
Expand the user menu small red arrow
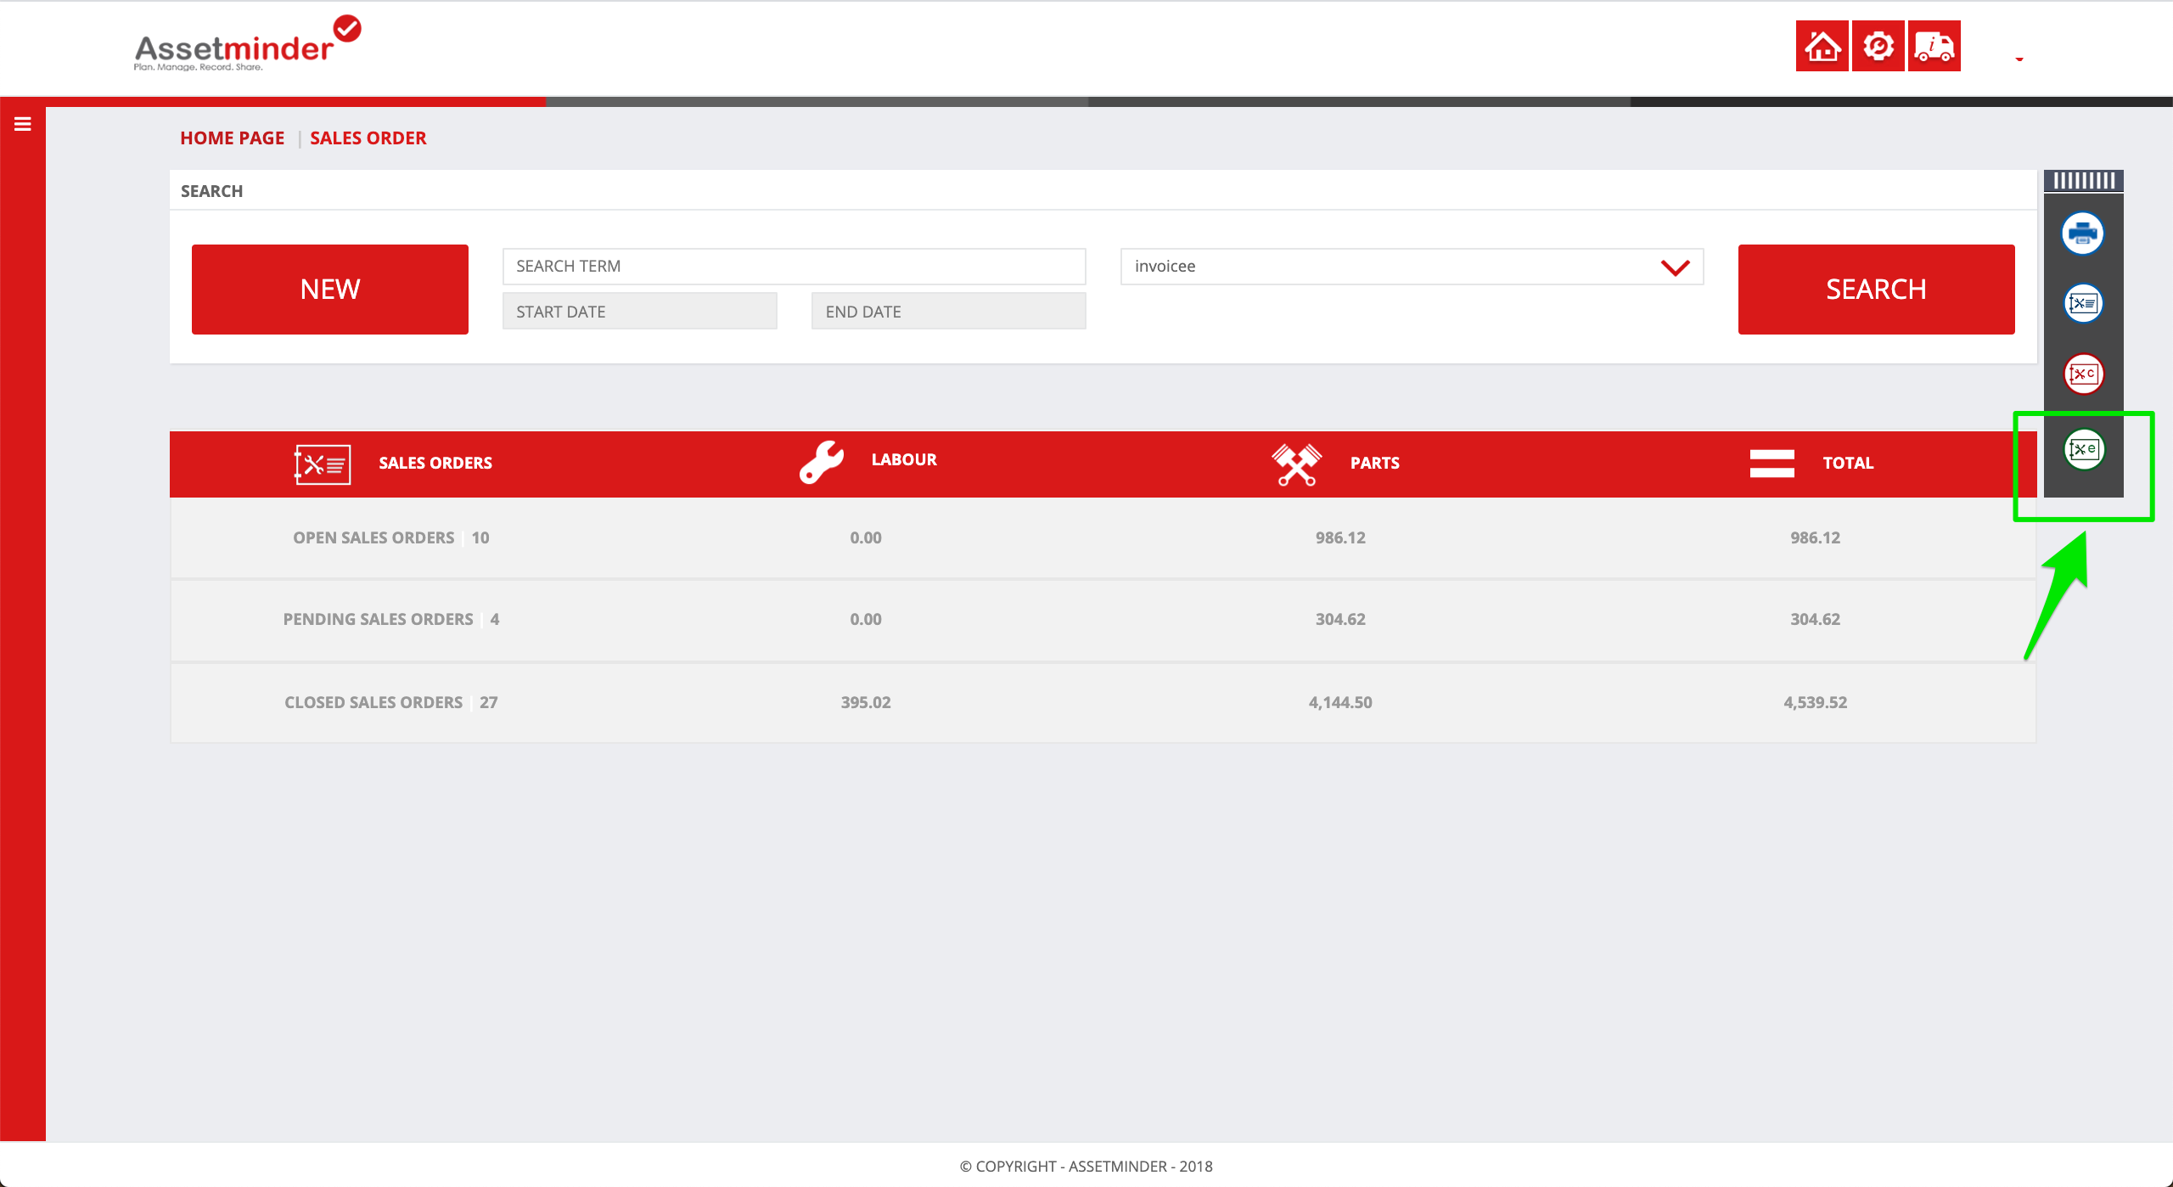point(2019,59)
